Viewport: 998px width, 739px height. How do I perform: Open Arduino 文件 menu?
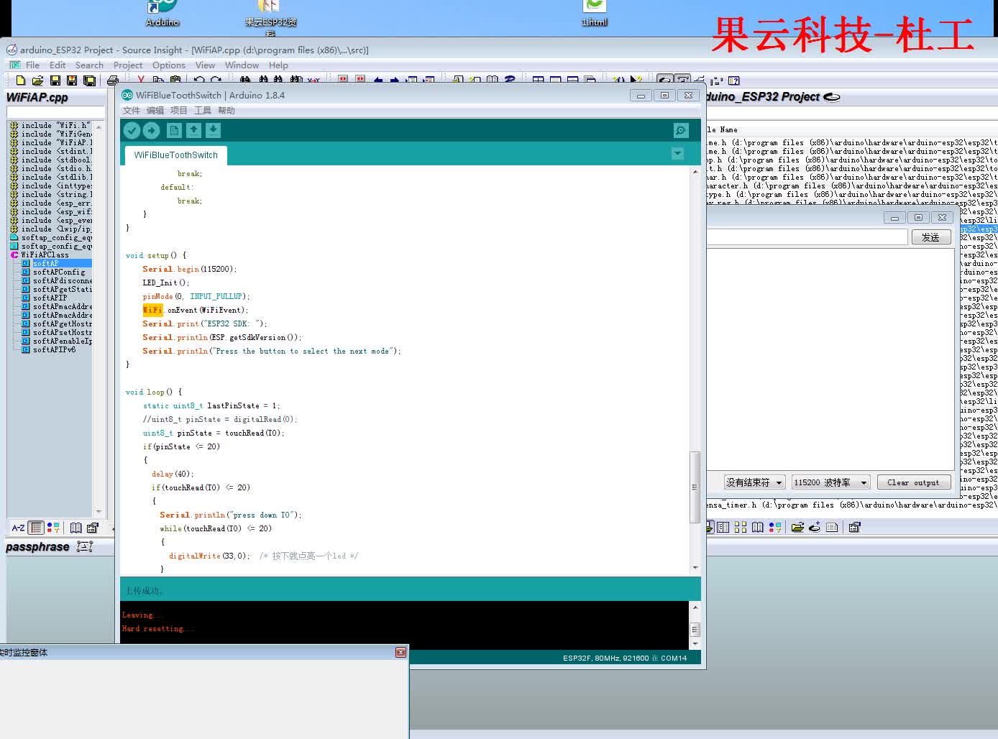point(132,110)
